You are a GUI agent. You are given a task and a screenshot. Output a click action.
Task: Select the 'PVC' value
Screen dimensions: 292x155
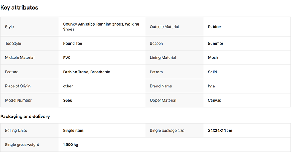[x=67, y=58]
